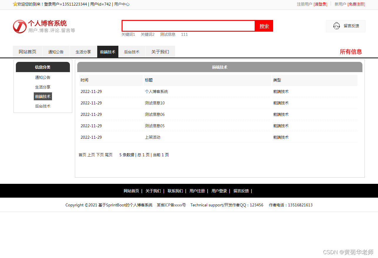The image size is (378, 258).
Task: Click the yellow star icon in top bar
Action: coord(15,4)
